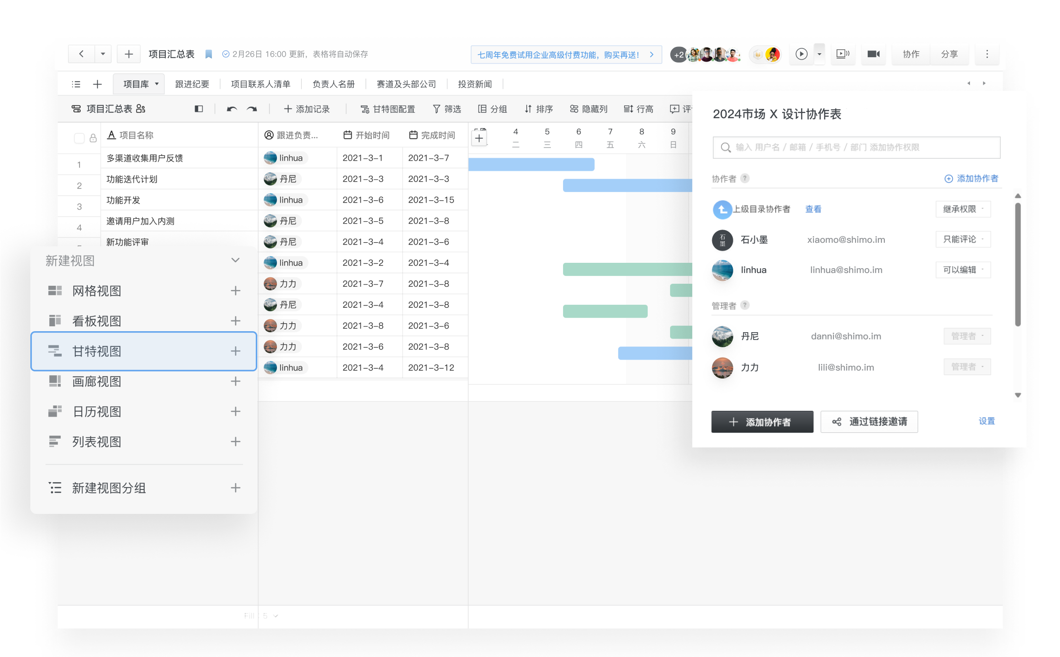1060x657 pixels.
Task: Start a video meeting with camera icon
Action: (874, 54)
